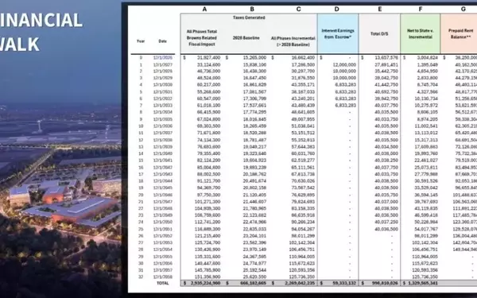Click year 11 Net to State value 13,113,012

[426, 133]
